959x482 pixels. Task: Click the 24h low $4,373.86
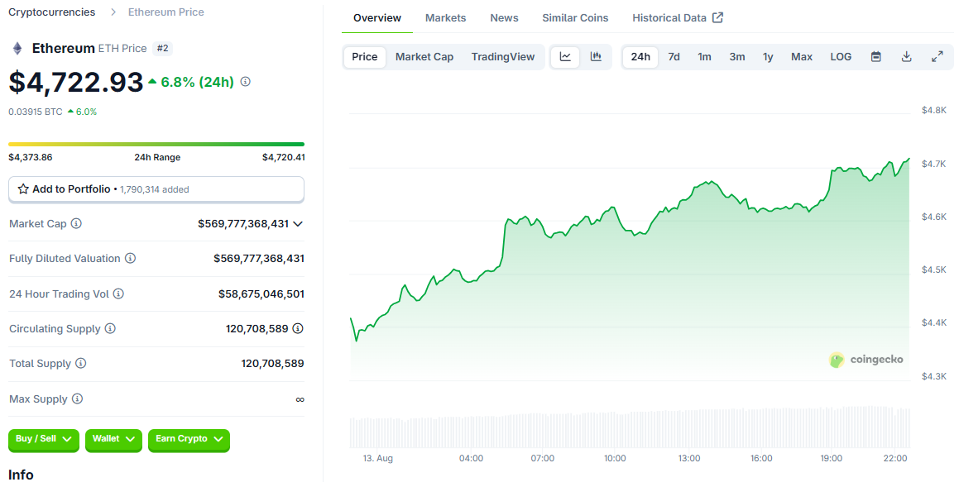click(31, 157)
